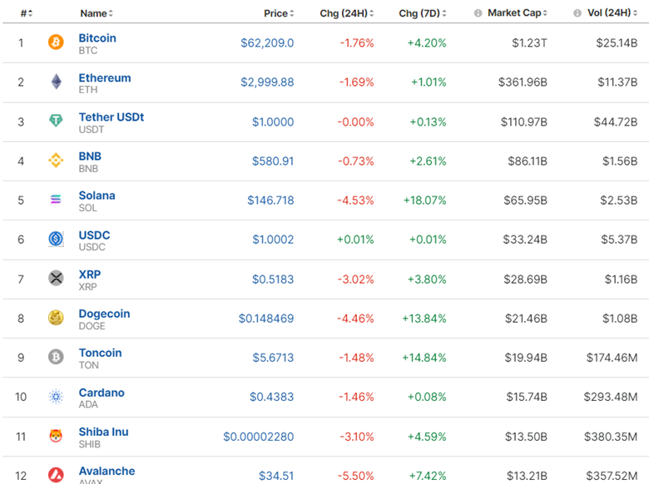Click the USDC blue coin icon
The image size is (649, 484).
point(56,240)
